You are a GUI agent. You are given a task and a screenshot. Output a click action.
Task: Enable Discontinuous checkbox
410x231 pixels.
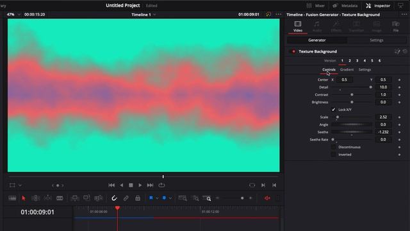coord(333,147)
